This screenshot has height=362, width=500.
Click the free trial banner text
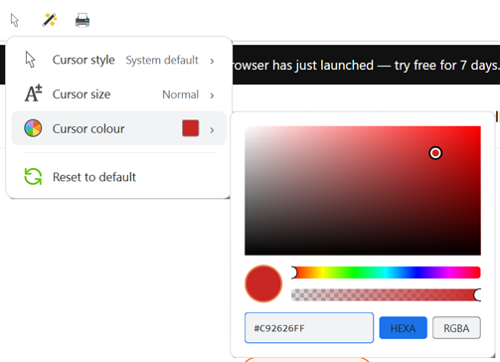click(366, 66)
